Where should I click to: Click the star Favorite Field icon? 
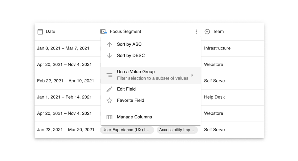coord(109,101)
